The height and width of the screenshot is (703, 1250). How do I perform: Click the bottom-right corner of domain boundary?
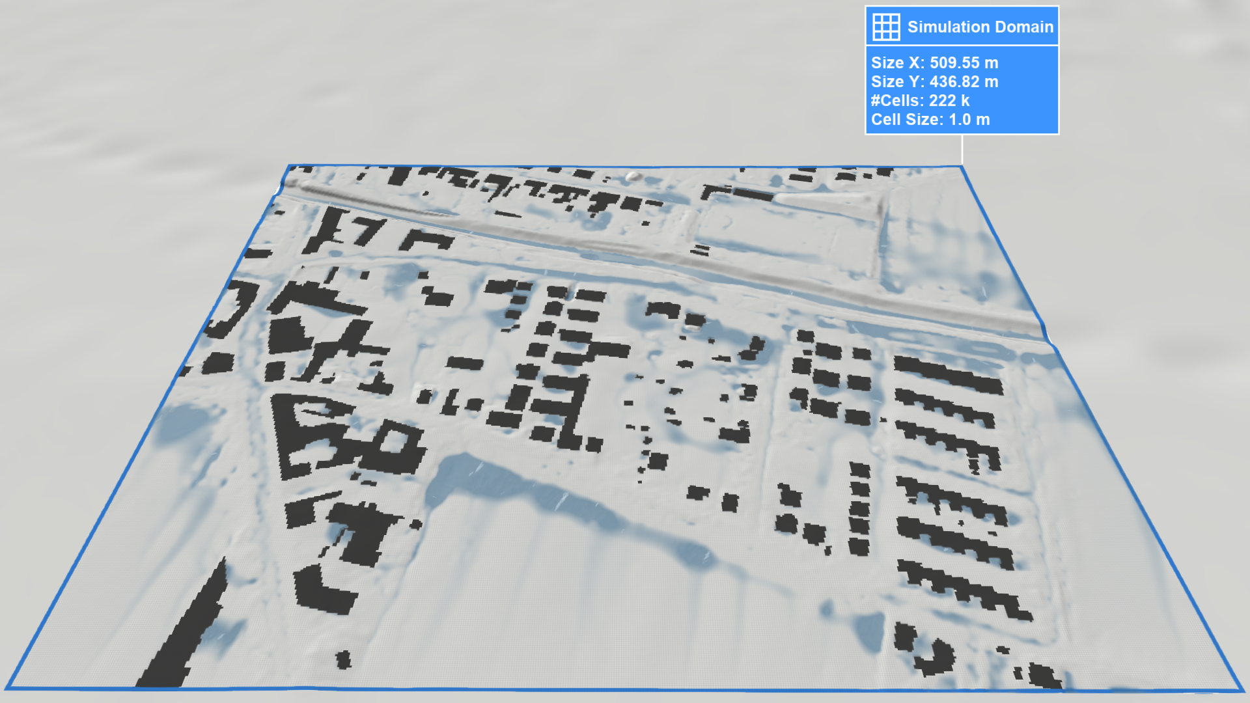tap(1242, 690)
